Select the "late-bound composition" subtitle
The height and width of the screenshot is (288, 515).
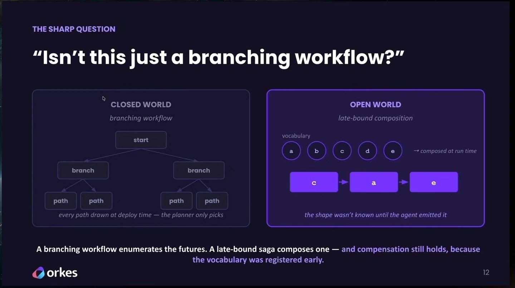376,118
